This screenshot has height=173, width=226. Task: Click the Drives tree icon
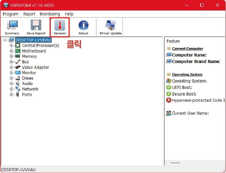pyautogui.click(x=18, y=78)
